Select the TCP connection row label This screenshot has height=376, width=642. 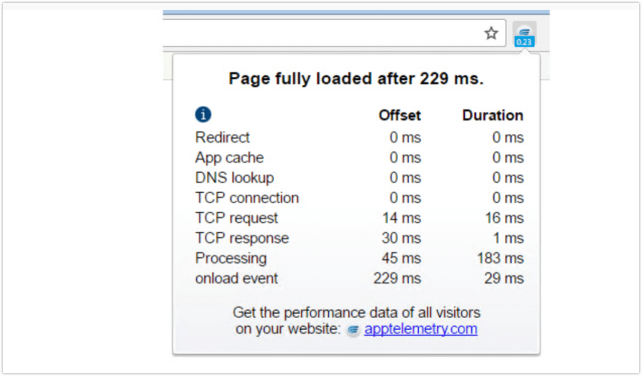coord(246,198)
